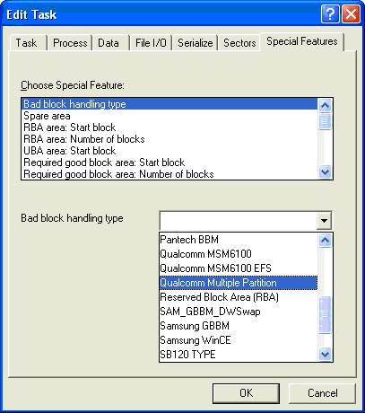Select 'Samsung WinCE' option
Viewport: 365px width, 413px height.
[239, 340]
